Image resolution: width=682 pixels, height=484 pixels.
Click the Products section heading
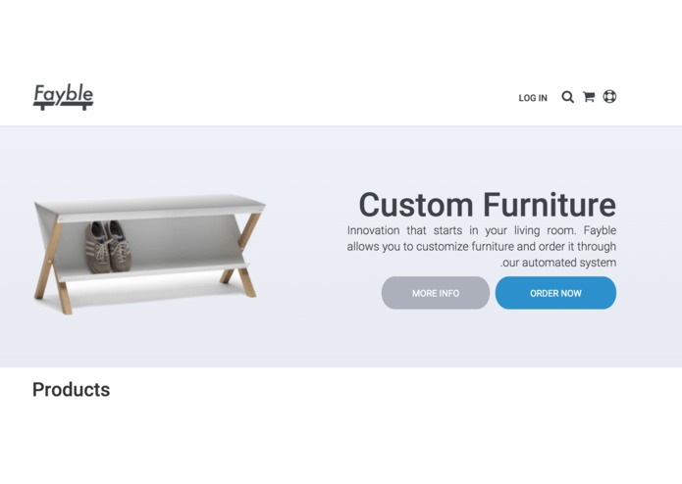tap(71, 390)
